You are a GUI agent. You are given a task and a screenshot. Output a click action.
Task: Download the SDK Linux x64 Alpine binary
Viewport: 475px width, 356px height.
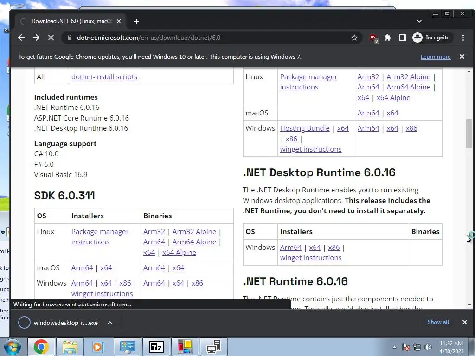pos(179,253)
